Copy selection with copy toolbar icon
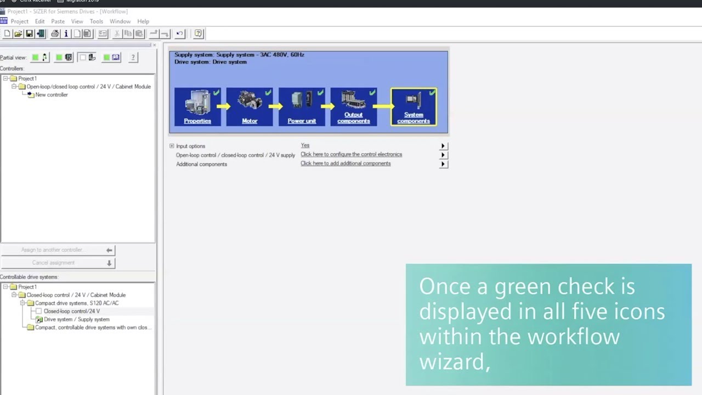The image size is (702, 395). tap(128, 33)
